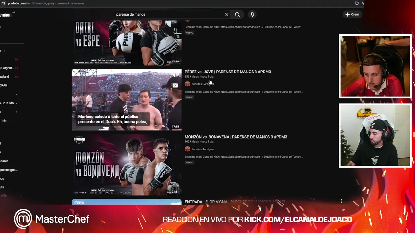Screen dimensions: 415x233
Task: Activate voice search microphone icon
Action: click(x=252, y=14)
